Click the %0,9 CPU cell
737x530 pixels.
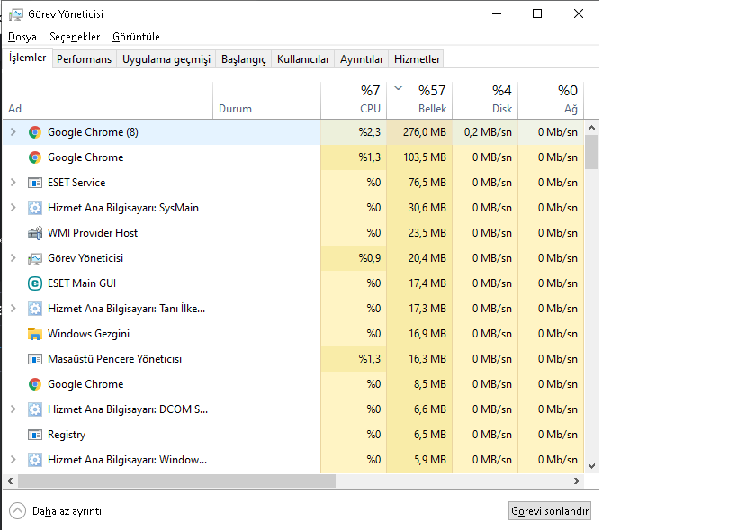tap(354, 258)
